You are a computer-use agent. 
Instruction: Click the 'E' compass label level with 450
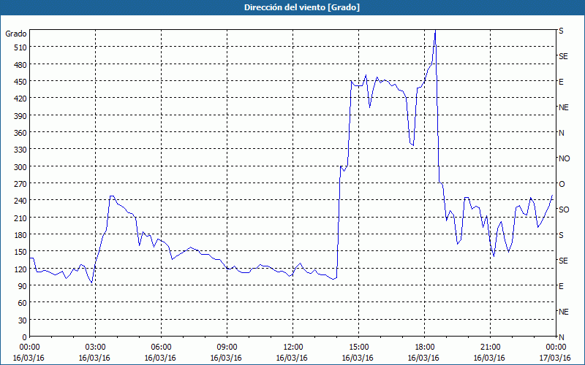click(561, 82)
